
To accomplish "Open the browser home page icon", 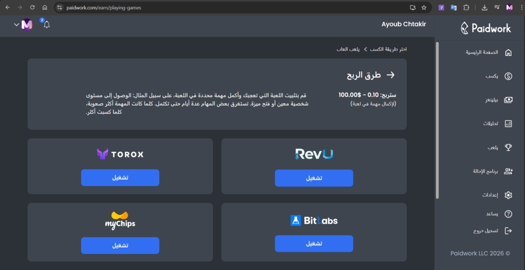I will (x=45, y=7).
